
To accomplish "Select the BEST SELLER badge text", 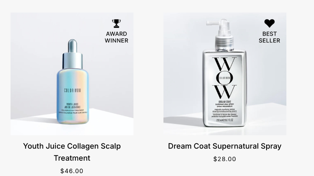I will [269, 37].
